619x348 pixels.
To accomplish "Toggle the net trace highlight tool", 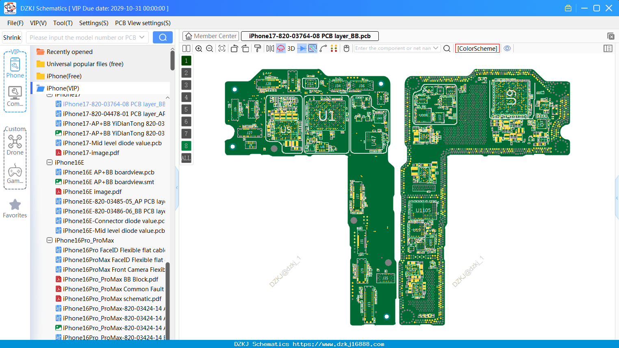I will (313, 48).
